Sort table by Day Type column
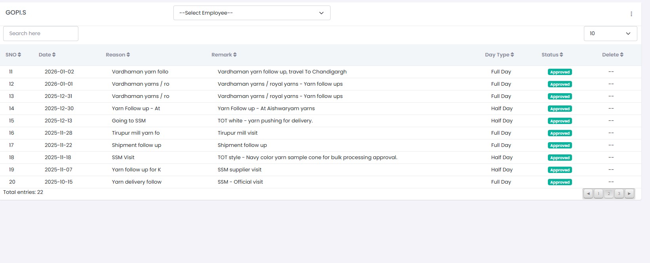This screenshot has width=650, height=263. point(499,55)
